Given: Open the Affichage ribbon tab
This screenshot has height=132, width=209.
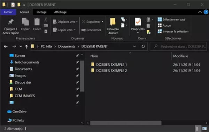Looking at the screenshot, I should click(60, 12).
